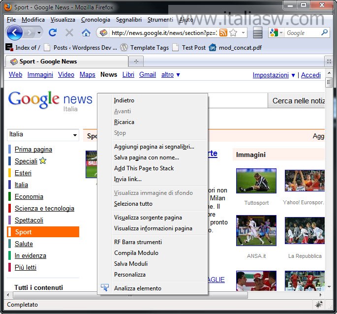Click the Accedi sign-in link
The width and height of the screenshot is (337, 314).
point(311,75)
